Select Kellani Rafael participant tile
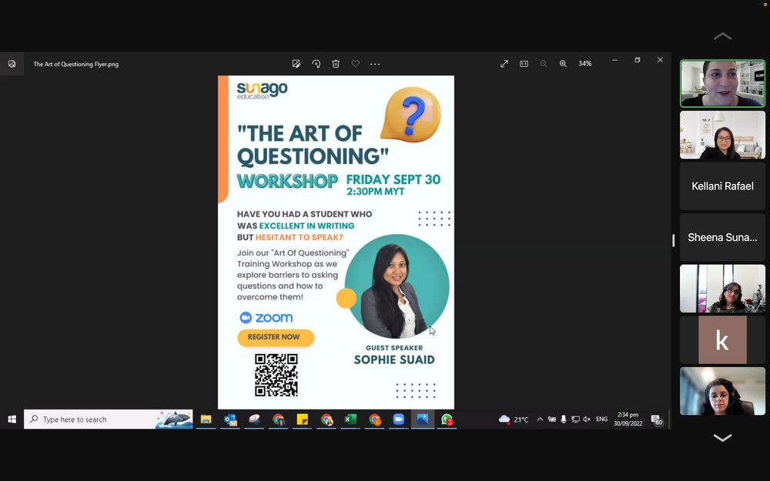This screenshot has height=481, width=770. tap(722, 186)
